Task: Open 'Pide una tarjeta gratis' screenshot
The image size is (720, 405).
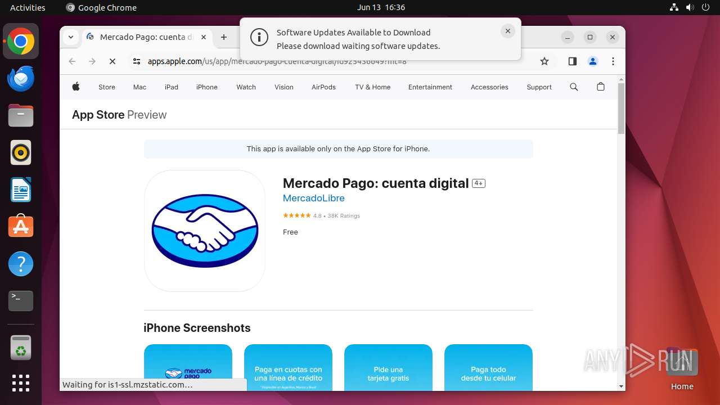Action: pos(388,367)
